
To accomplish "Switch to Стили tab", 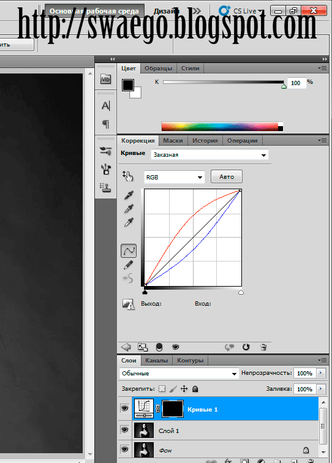I will (x=191, y=68).
